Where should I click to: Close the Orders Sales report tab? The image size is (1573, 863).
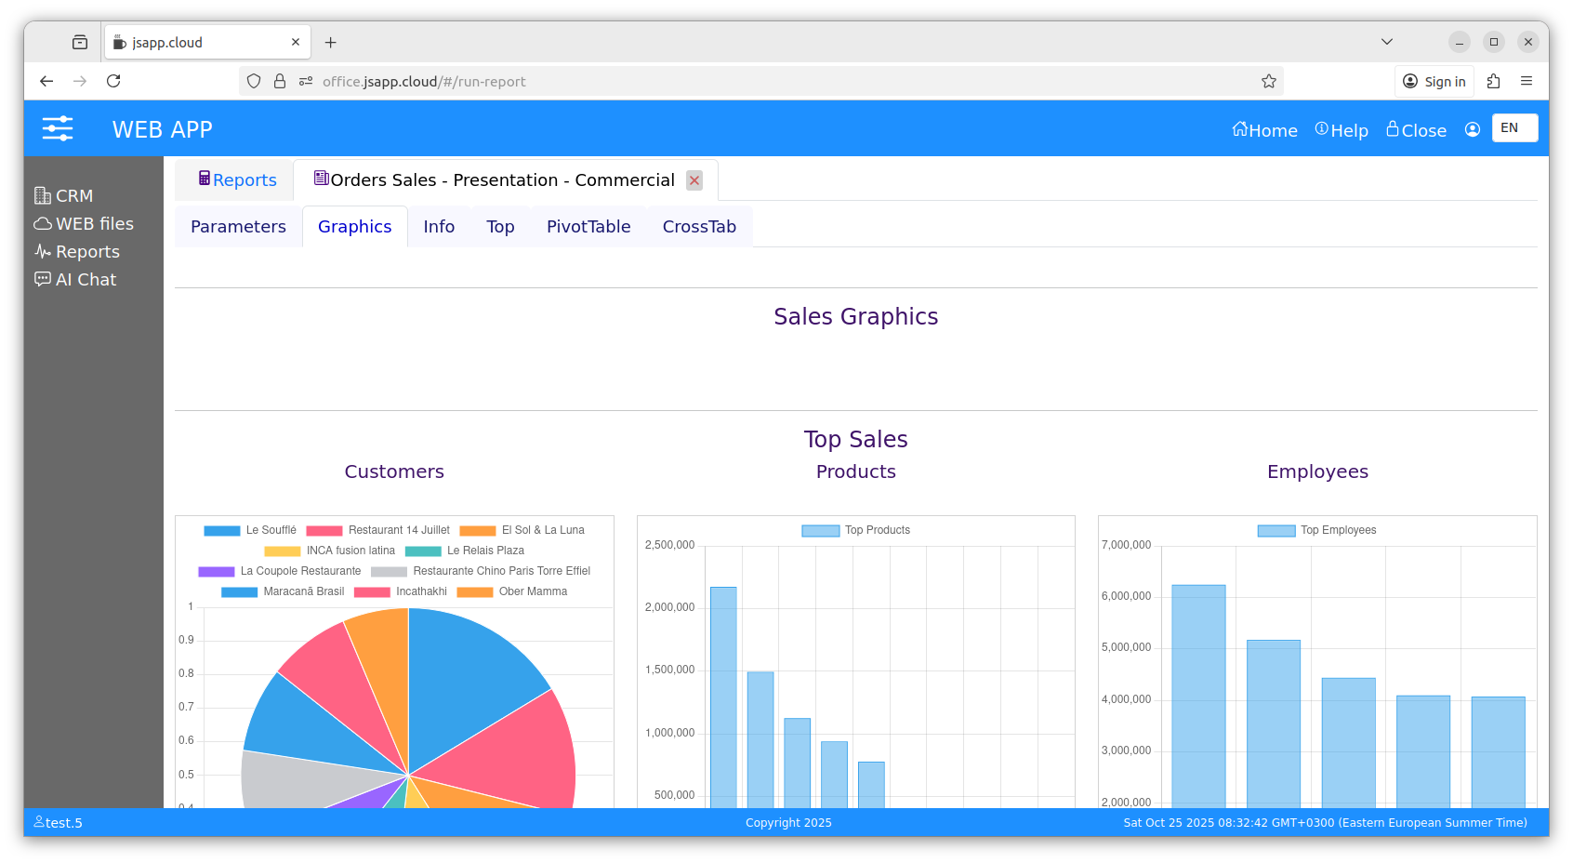tap(694, 180)
